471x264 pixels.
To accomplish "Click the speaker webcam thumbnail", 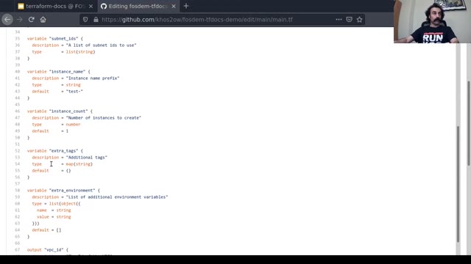I will pyautogui.click(x=432, y=21).
